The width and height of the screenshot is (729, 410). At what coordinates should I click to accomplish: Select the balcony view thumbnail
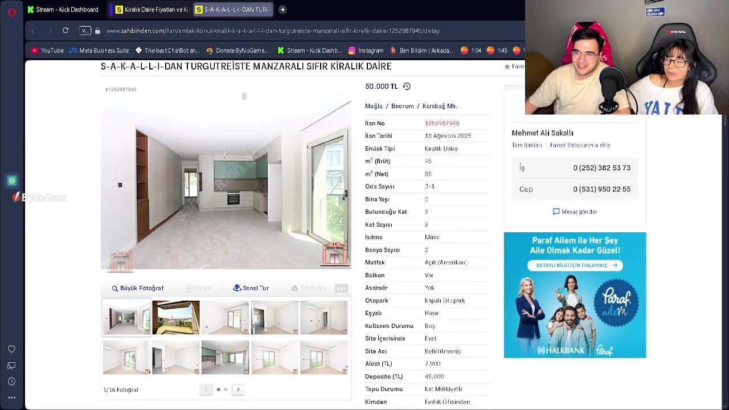pyautogui.click(x=176, y=317)
